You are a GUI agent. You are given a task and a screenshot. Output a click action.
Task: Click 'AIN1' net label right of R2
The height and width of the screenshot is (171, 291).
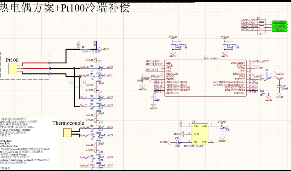tap(110, 75)
